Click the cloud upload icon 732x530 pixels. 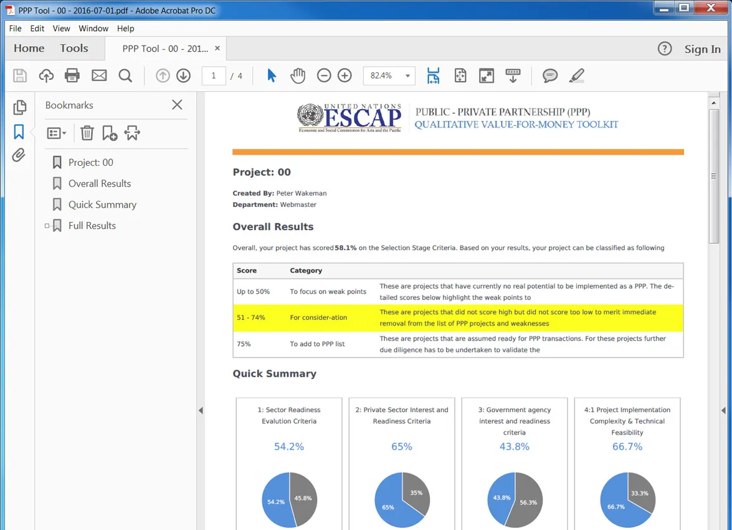point(45,75)
